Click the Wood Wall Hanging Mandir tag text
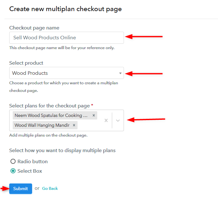Image resolution: width=218 pixels, height=199 pixels. pyautogui.click(x=42, y=125)
